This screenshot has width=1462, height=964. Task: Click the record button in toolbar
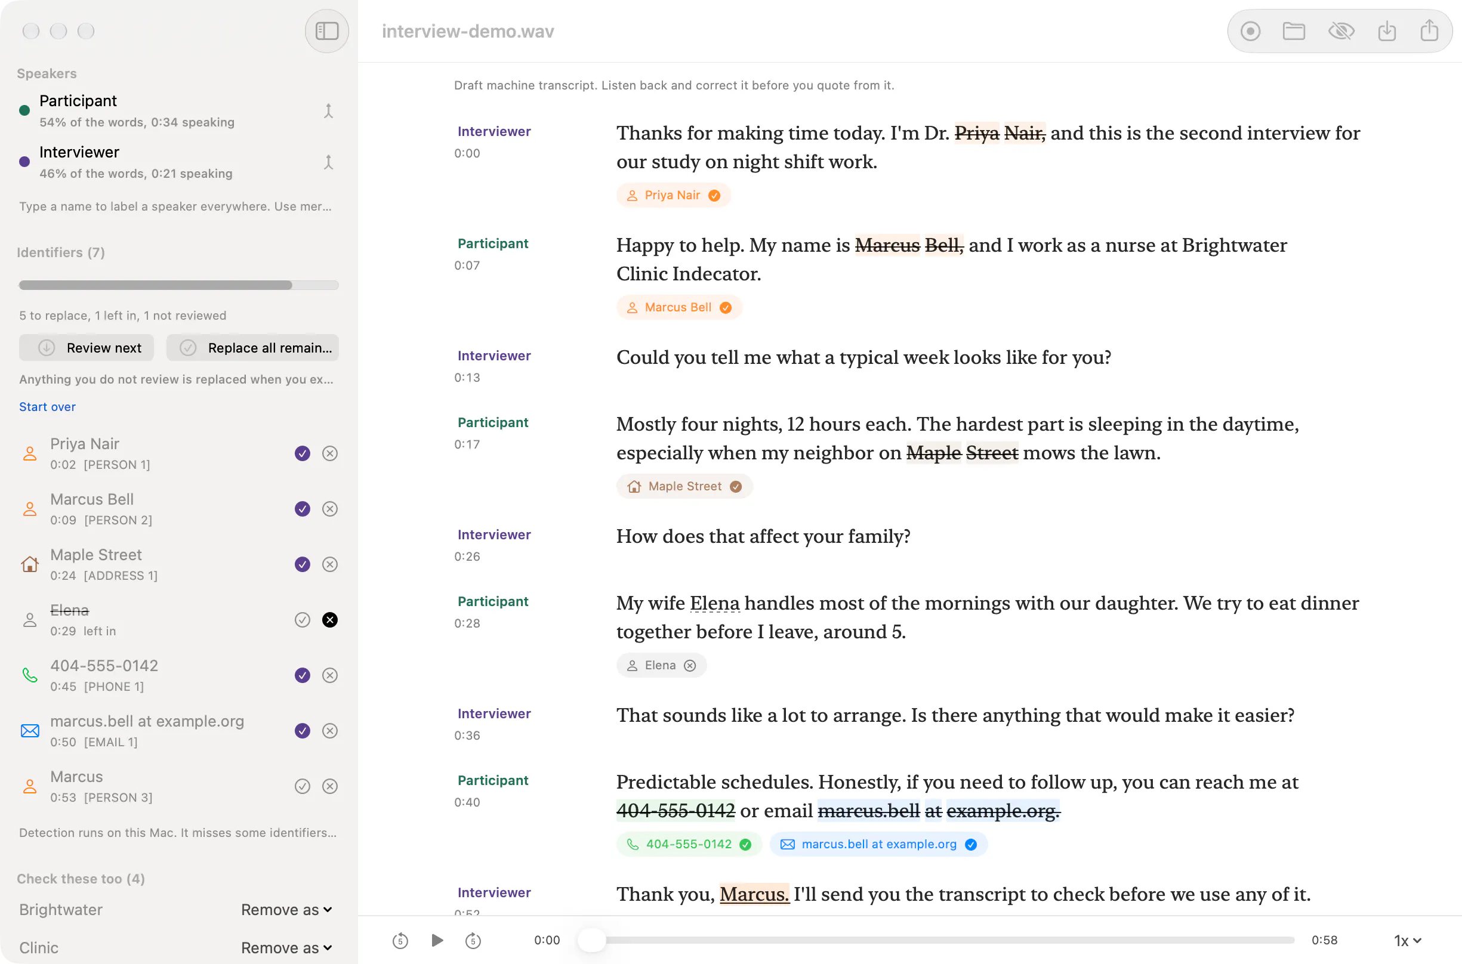(x=1250, y=31)
